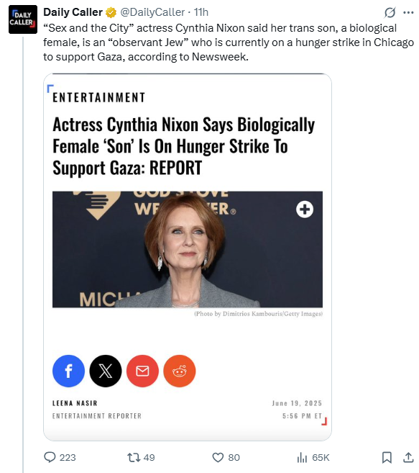Expand the article photo with plus icon

click(x=305, y=210)
